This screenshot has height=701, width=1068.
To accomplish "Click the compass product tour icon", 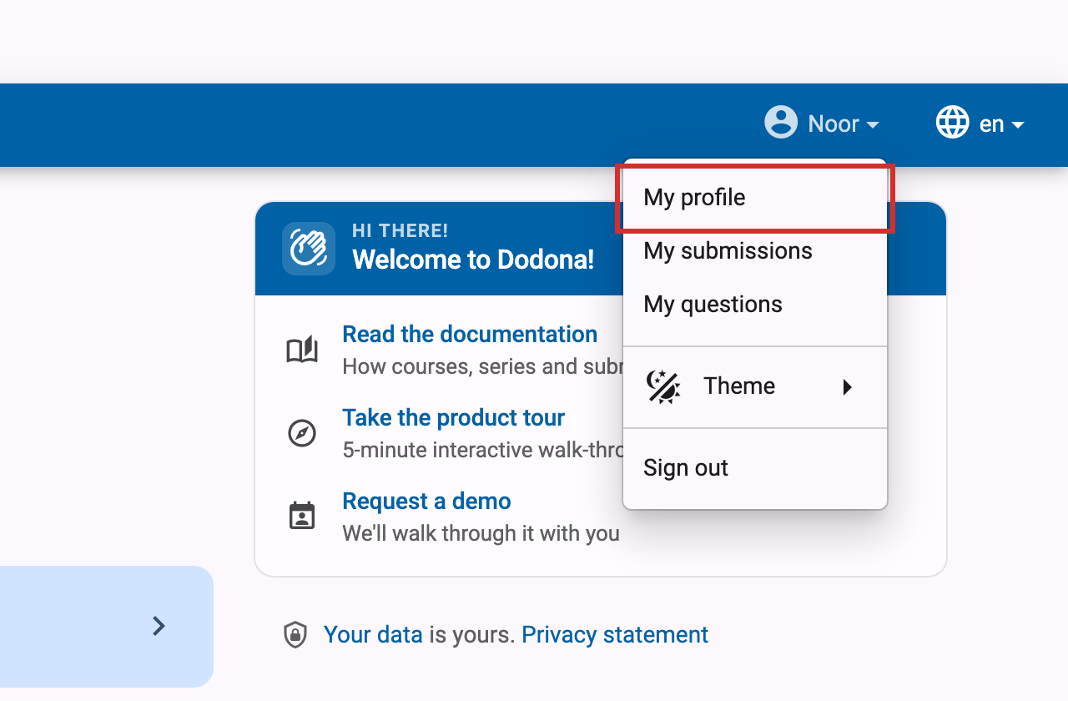I will pyautogui.click(x=302, y=433).
